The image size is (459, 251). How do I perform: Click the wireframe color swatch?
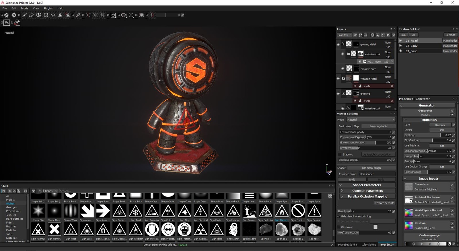375,227
